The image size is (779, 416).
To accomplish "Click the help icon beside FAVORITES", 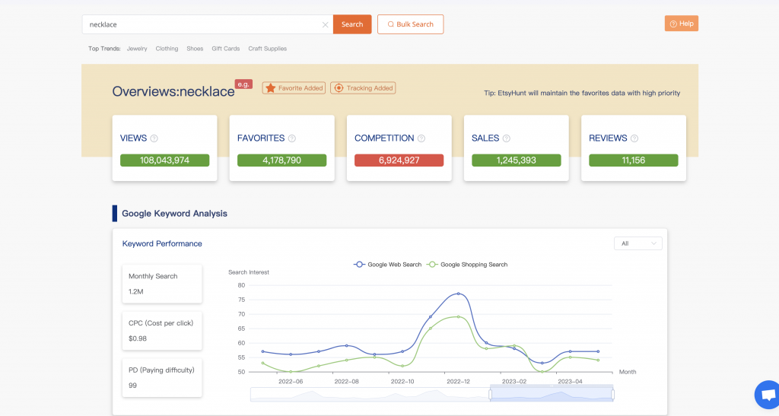I will point(291,138).
